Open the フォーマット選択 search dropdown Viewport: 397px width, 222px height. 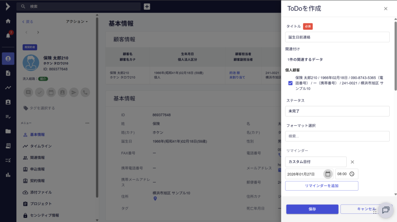337,136
